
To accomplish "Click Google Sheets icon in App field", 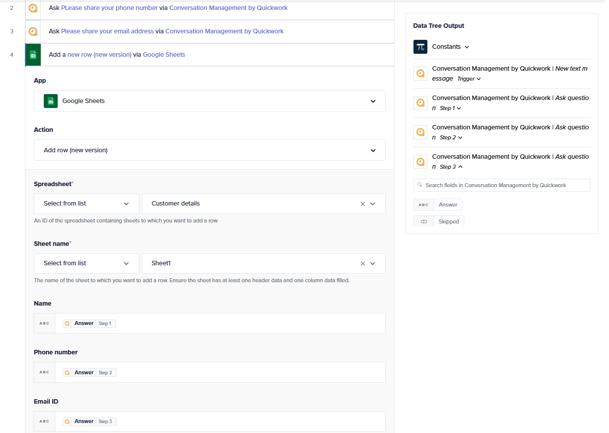I will (x=51, y=101).
